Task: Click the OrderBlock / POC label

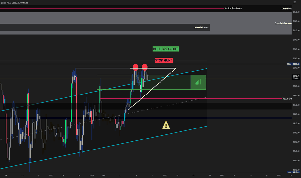Action: click(202, 28)
